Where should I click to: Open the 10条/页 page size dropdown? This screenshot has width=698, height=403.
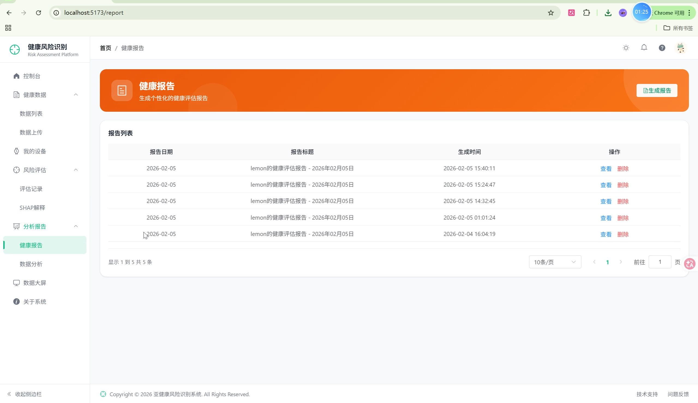point(555,262)
